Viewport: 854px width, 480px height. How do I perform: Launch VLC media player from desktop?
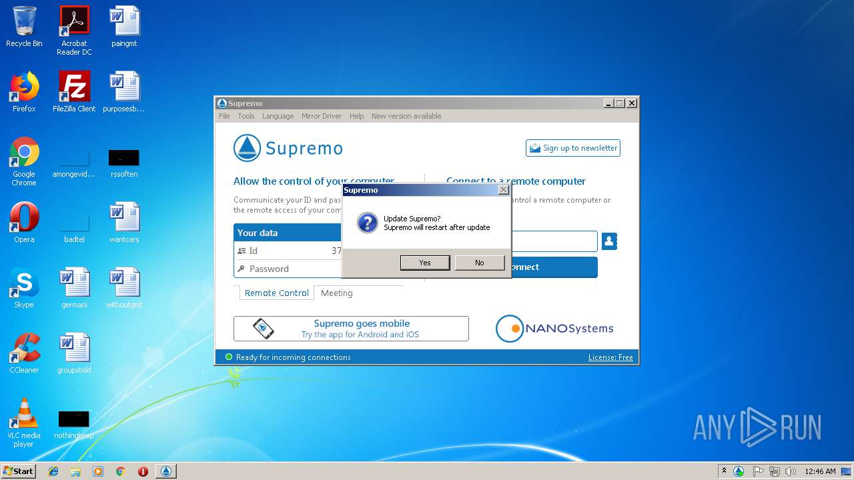tap(24, 423)
